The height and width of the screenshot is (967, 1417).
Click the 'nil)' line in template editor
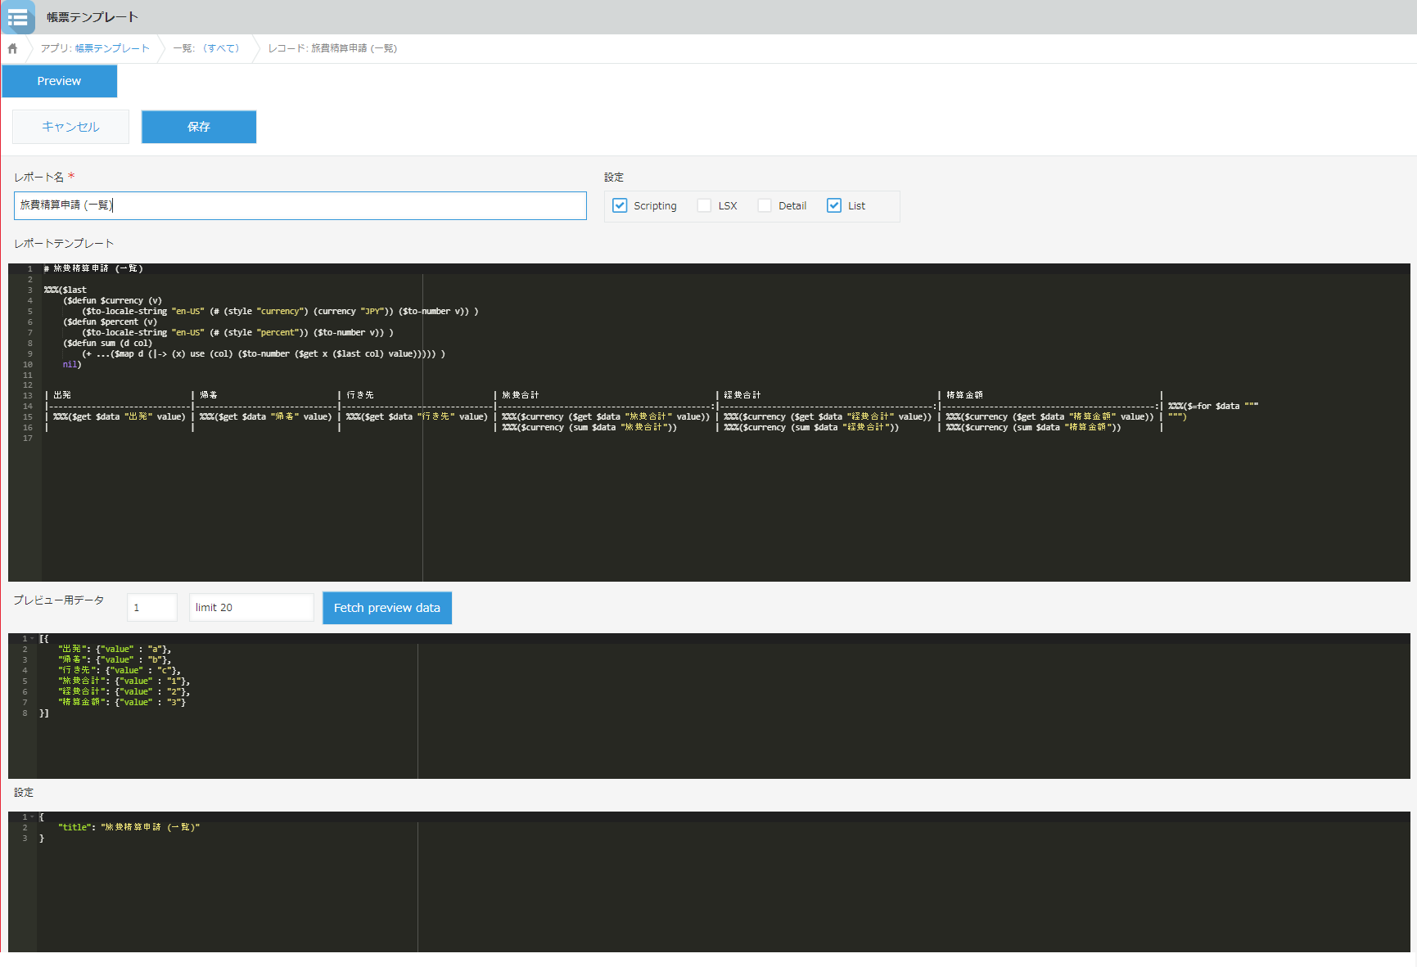pyautogui.click(x=72, y=364)
